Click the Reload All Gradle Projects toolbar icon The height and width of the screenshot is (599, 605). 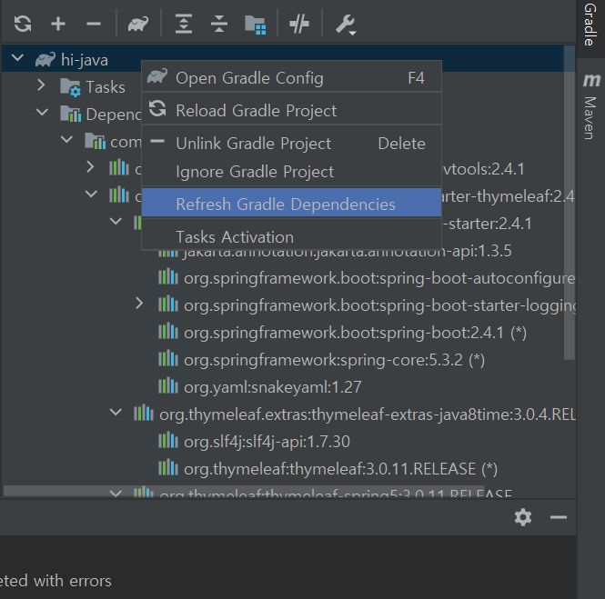pos(23,24)
